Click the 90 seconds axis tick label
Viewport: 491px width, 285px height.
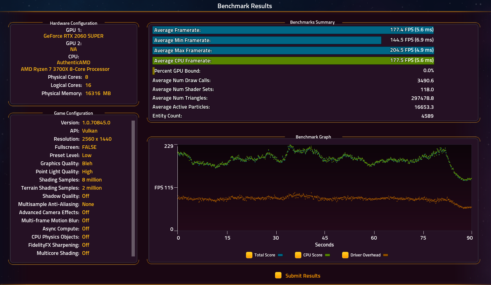(469, 238)
